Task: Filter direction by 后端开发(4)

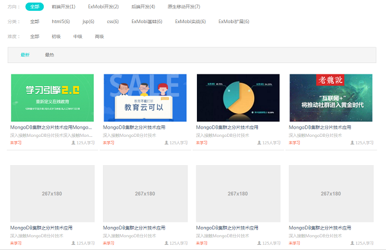Action: click(x=143, y=6)
